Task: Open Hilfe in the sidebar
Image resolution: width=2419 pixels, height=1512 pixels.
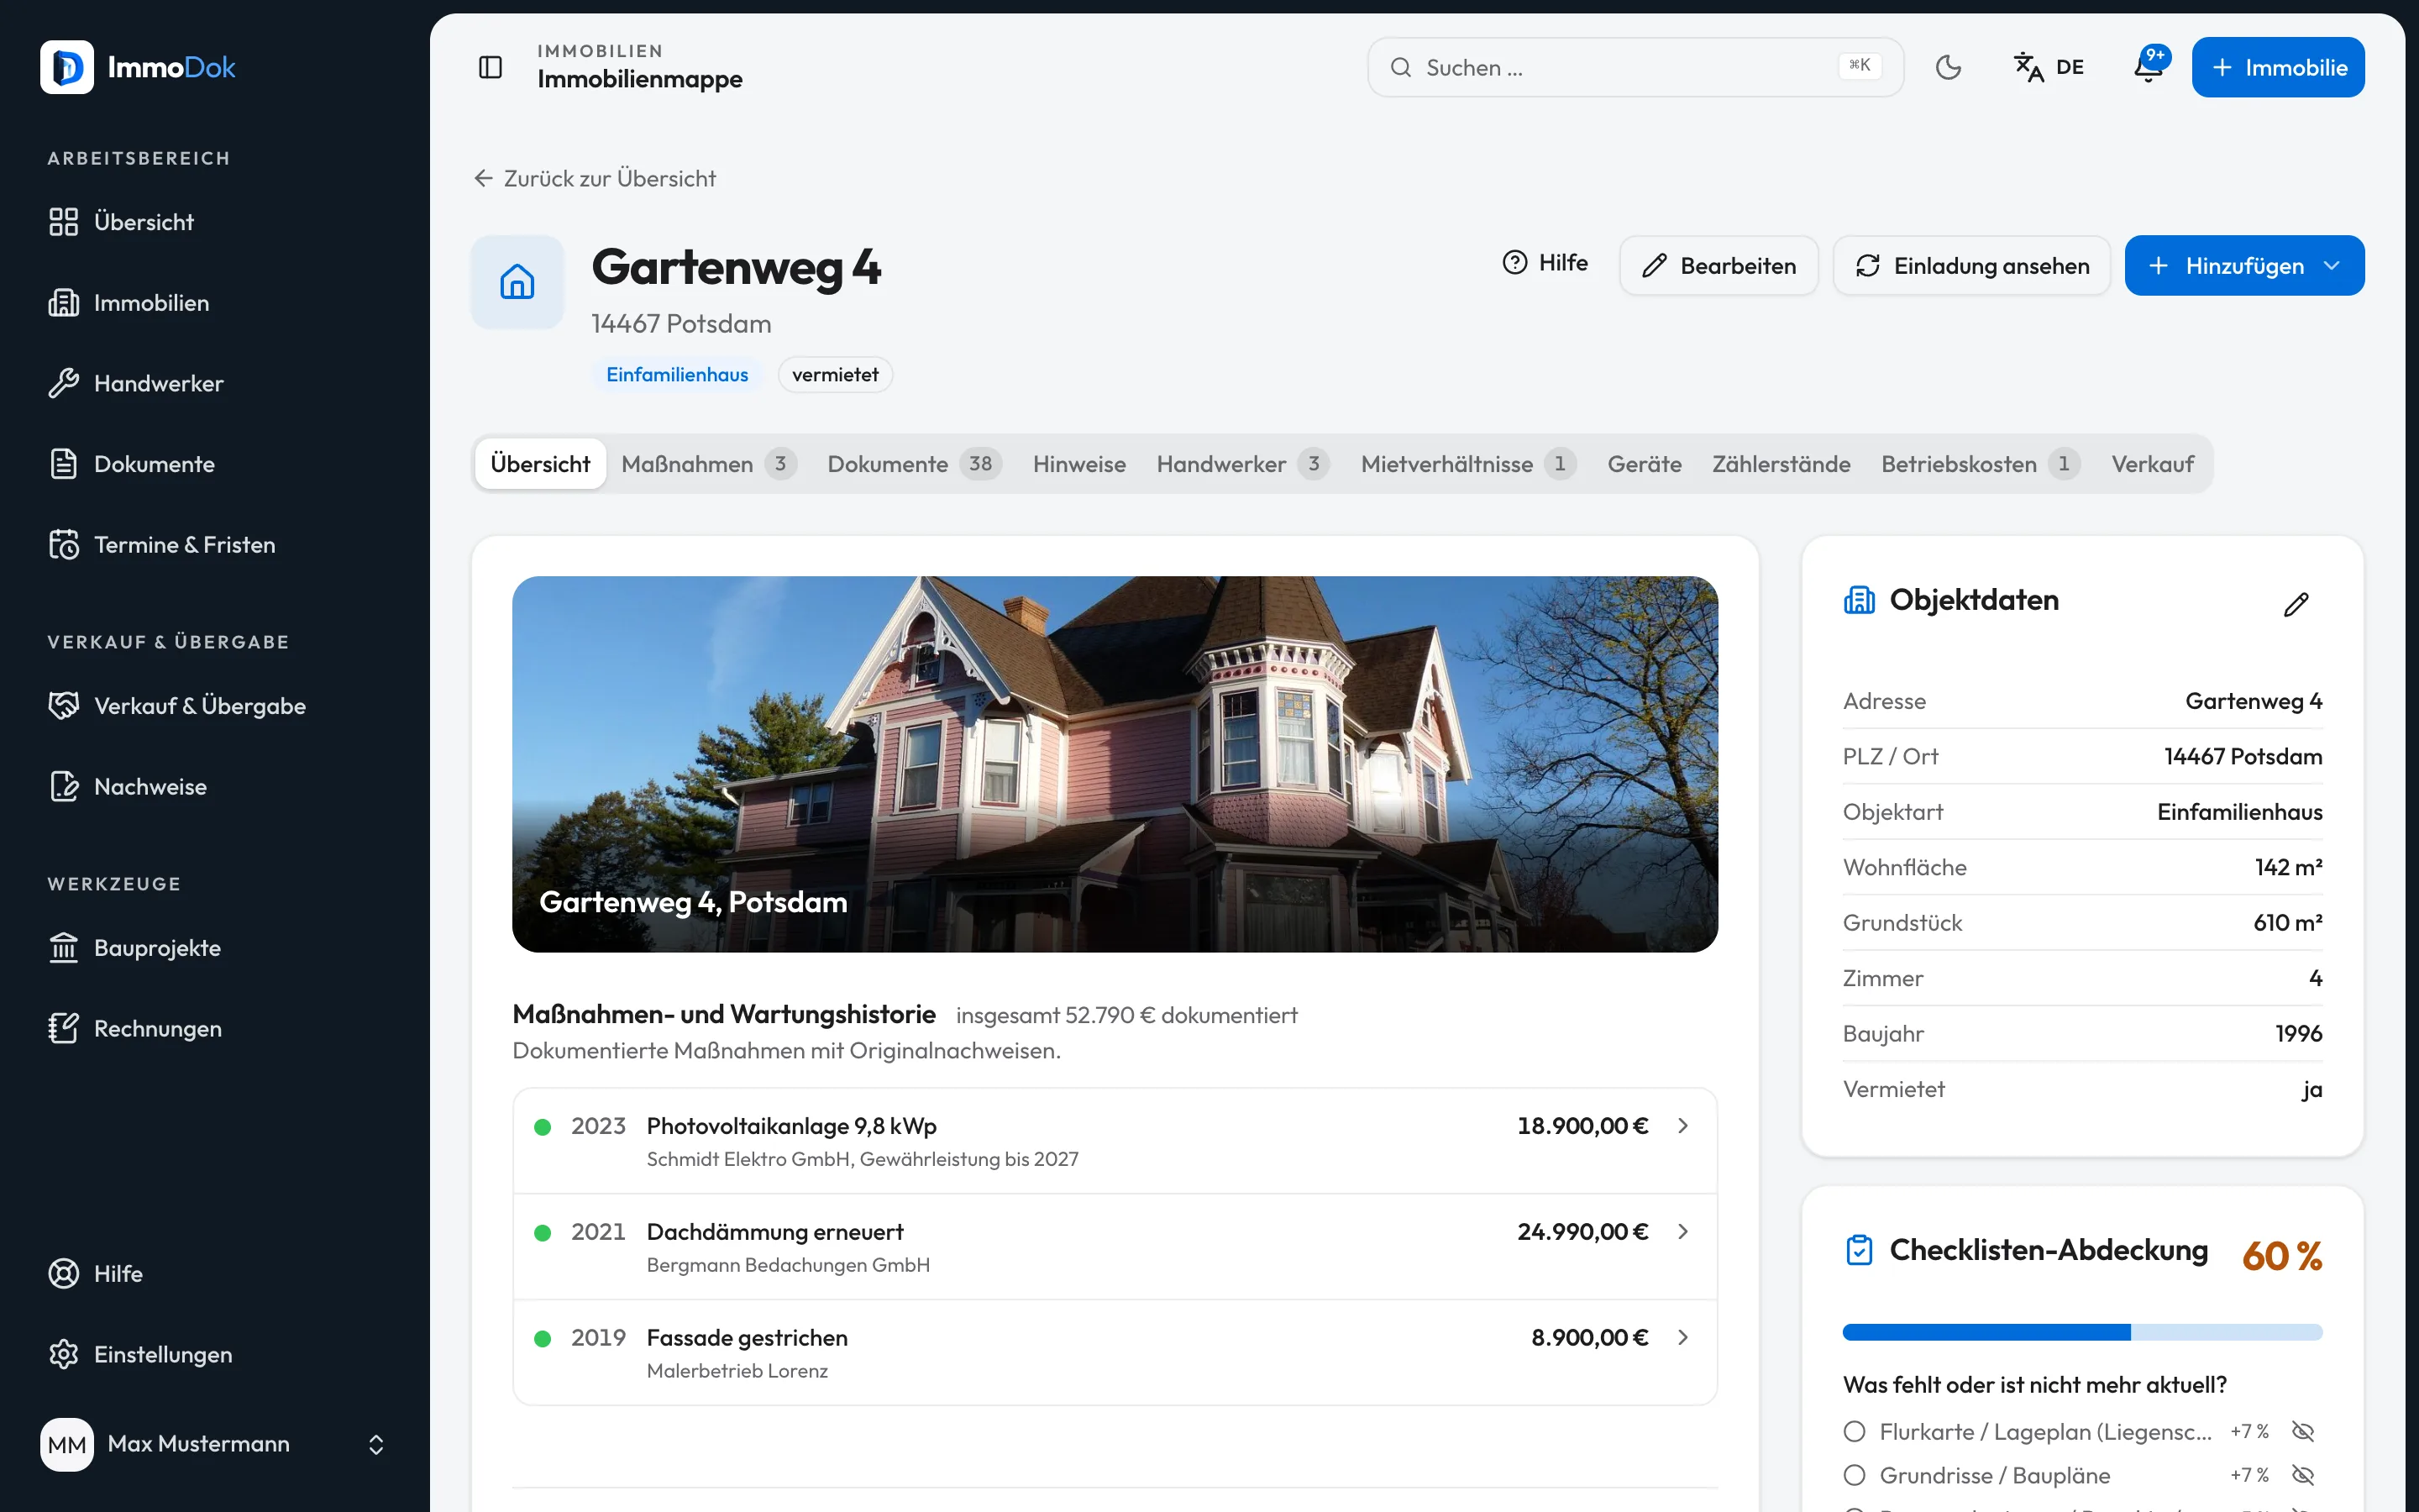Action: pyautogui.click(x=215, y=1274)
